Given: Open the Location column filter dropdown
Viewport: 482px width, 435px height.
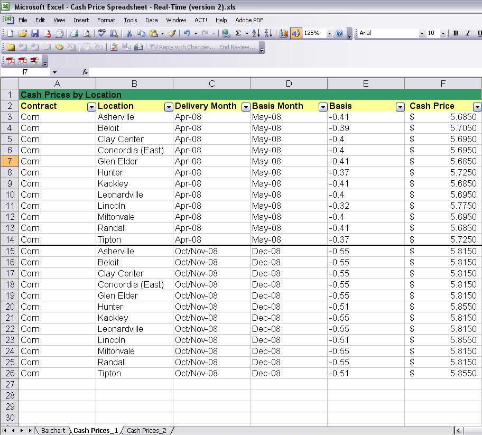Looking at the screenshot, I should click(169, 107).
